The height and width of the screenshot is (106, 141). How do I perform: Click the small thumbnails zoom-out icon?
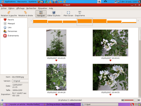point(123,100)
